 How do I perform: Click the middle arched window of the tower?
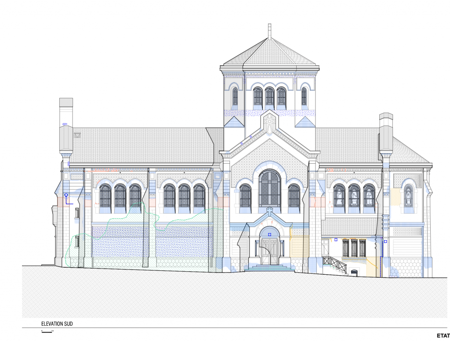click(x=269, y=98)
